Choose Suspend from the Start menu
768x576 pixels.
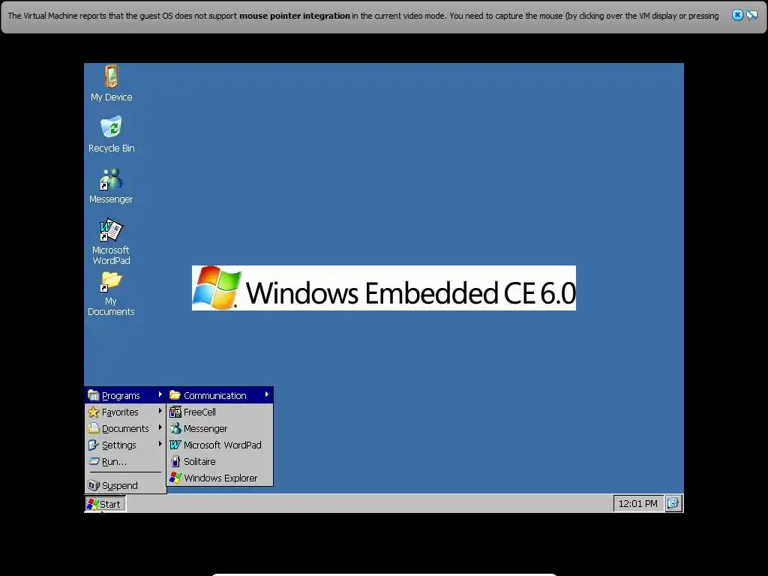(x=125, y=485)
